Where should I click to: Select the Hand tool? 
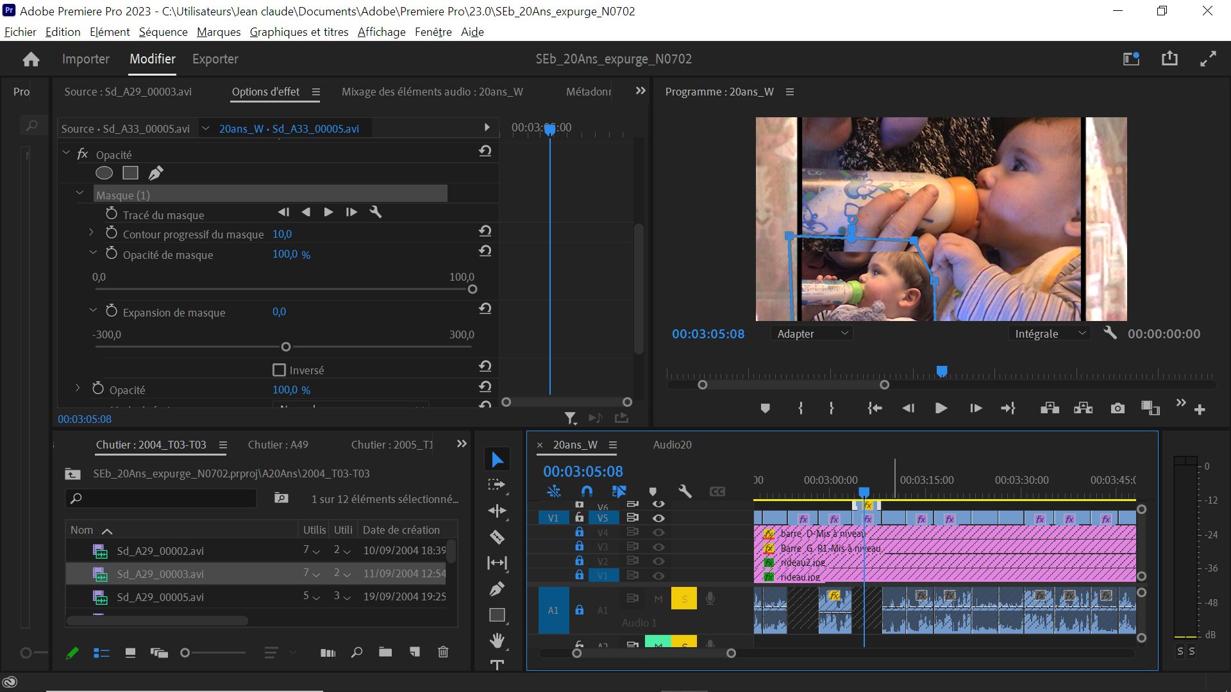pos(497,640)
